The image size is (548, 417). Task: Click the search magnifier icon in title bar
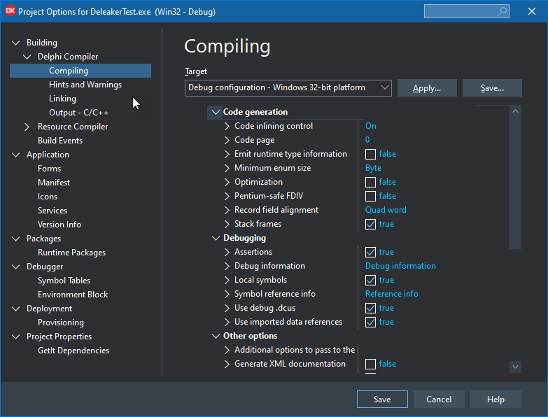503,11
